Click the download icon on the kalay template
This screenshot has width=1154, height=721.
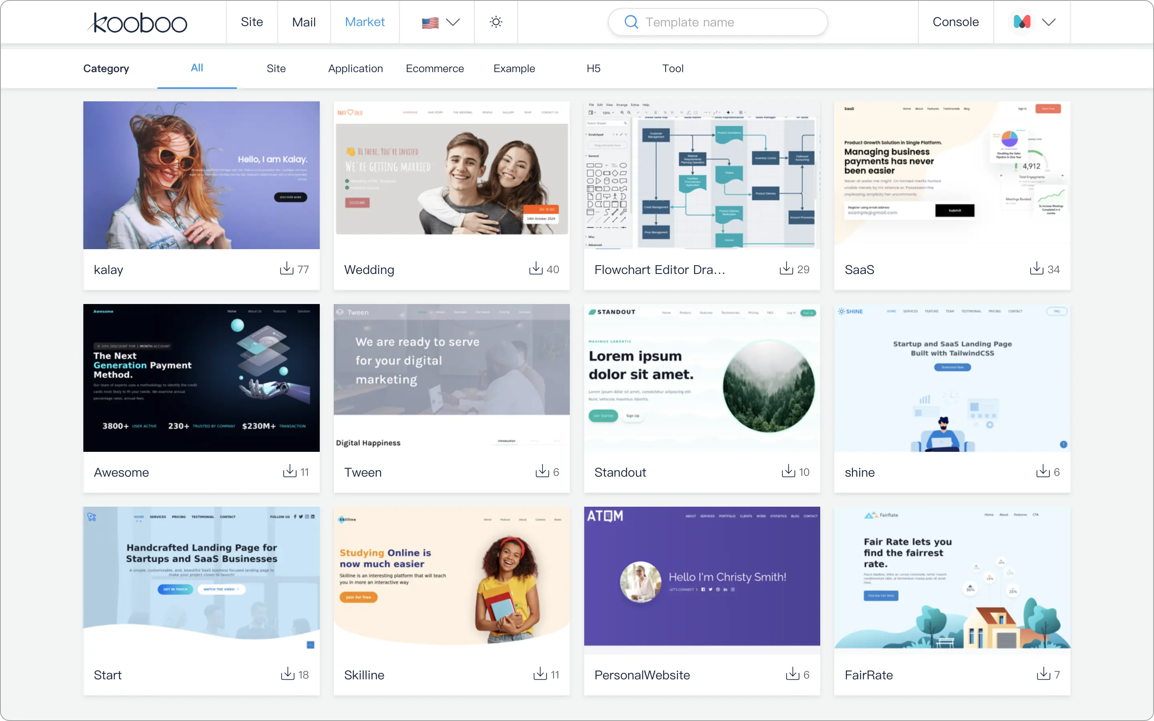tap(286, 268)
